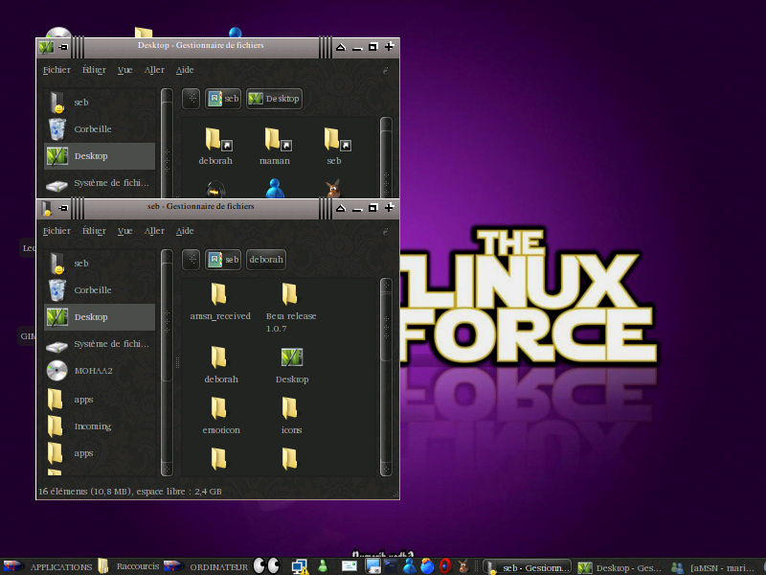Click xeyes applet in bottom panel

(x=267, y=565)
